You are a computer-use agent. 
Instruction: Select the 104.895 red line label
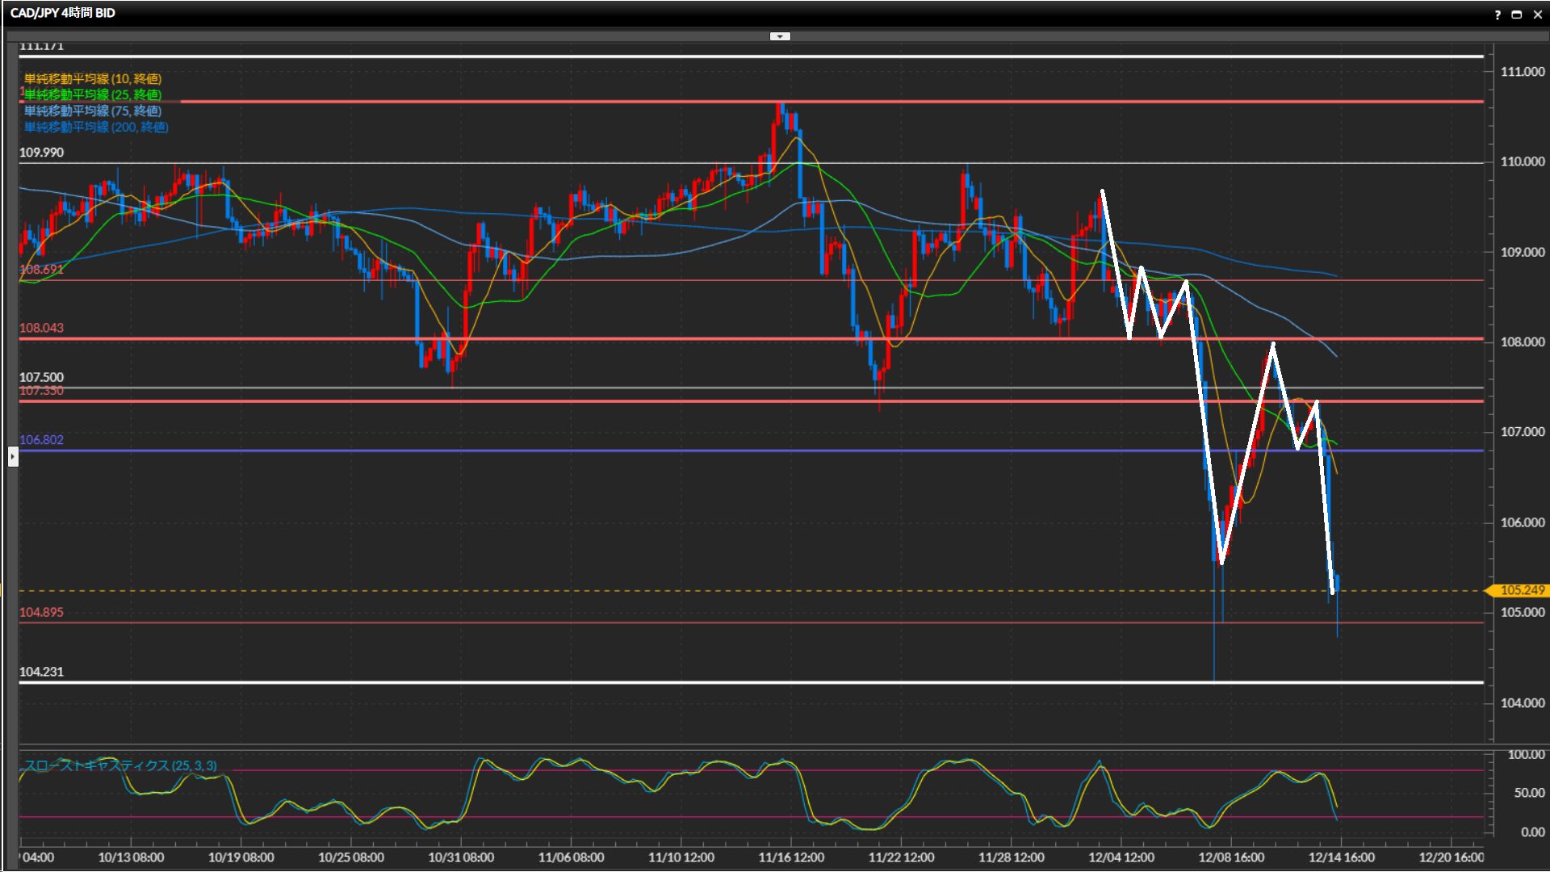pos(41,612)
